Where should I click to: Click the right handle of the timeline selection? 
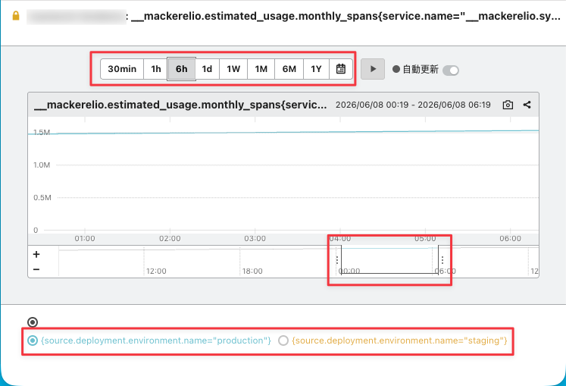coord(442,260)
